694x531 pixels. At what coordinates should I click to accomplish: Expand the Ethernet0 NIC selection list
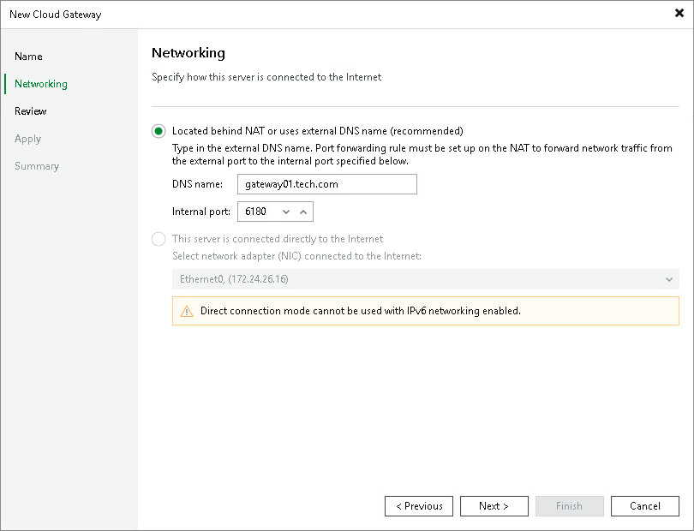point(669,279)
